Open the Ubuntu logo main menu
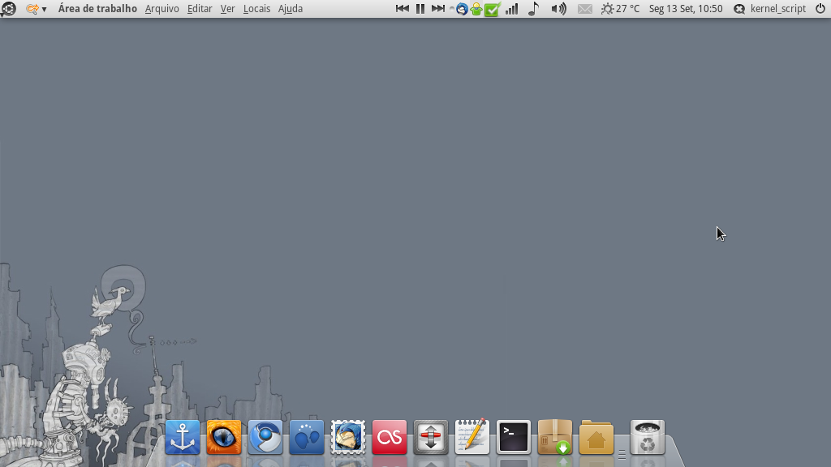The image size is (831, 467). 8,8
